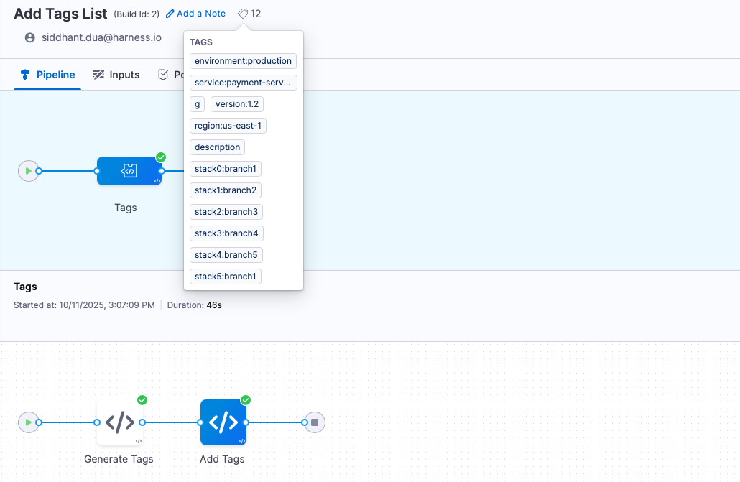Image resolution: width=740 pixels, height=482 pixels.
Task: Click the step pipeline start play icon
Action: point(28,422)
